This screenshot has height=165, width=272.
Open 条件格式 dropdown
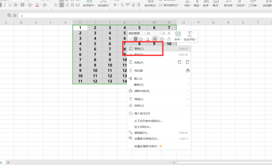[x=151, y=5]
